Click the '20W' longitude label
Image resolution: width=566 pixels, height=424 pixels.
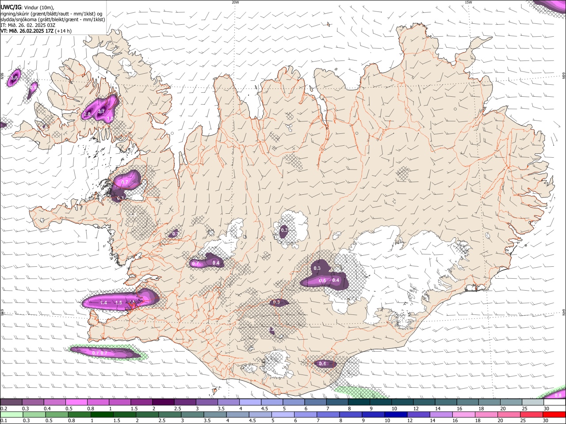235,2
